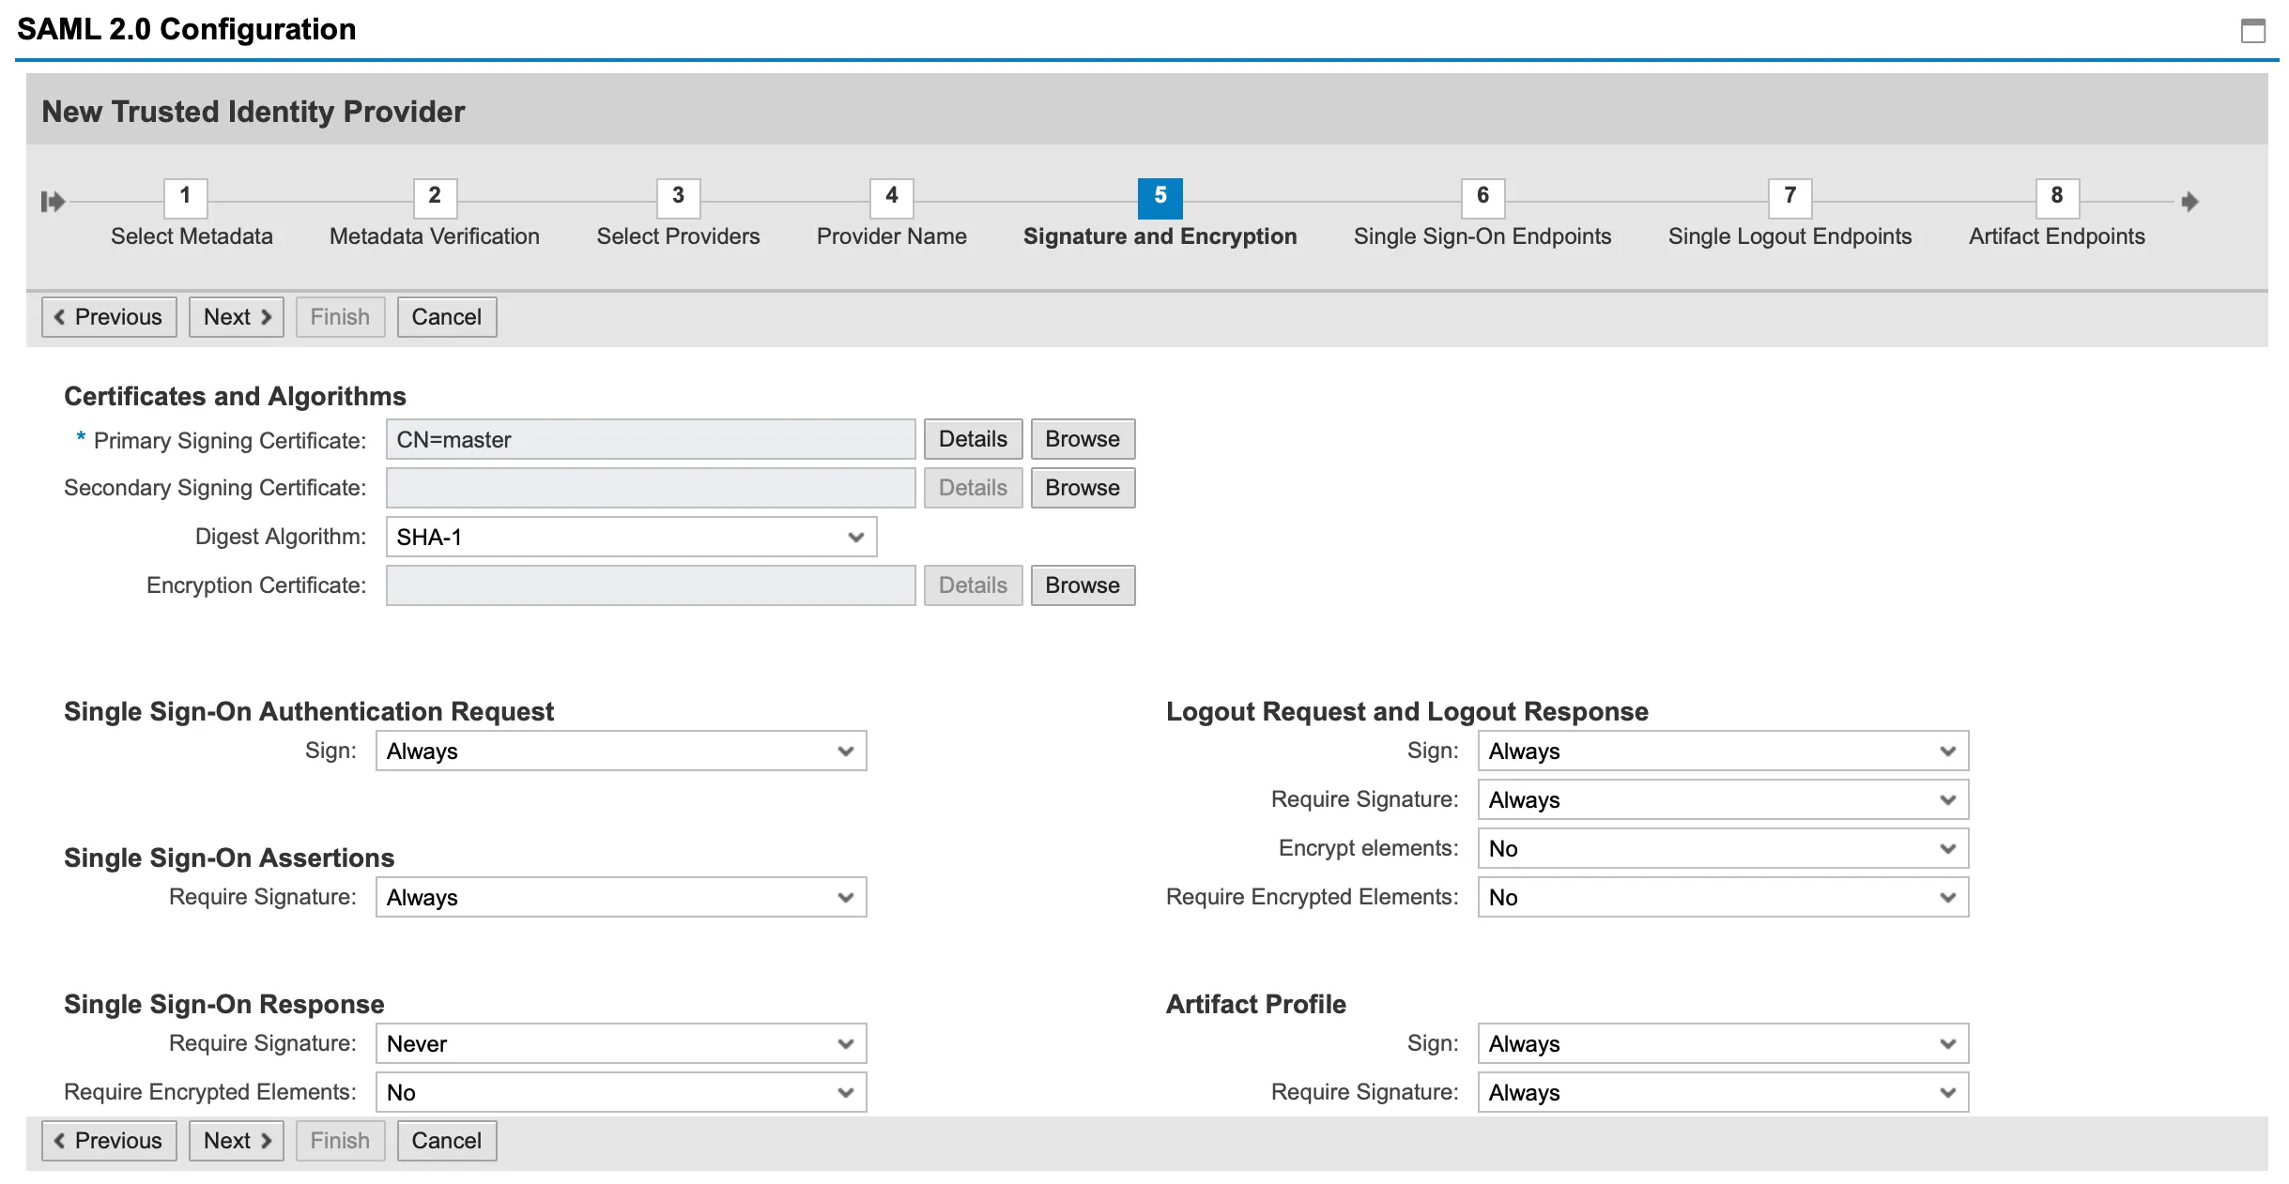
Task: Click the Primary Signing Certificate field
Action: (x=650, y=439)
